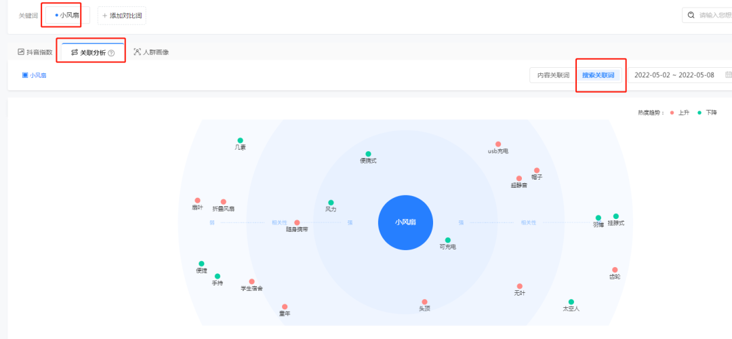Click the usb充电 node
The height and width of the screenshot is (339, 732).
498,144
